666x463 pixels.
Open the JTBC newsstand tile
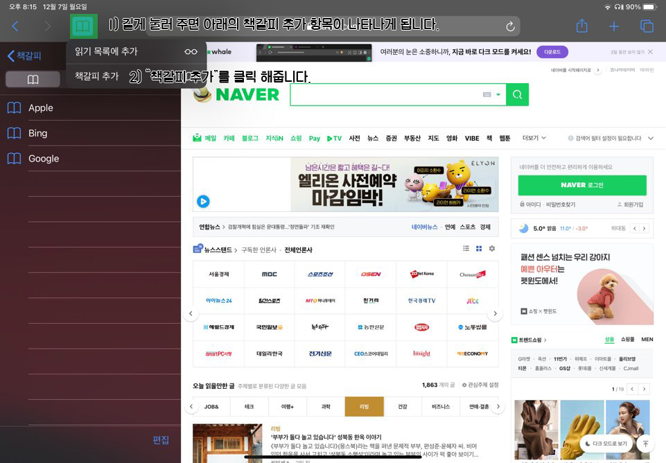[x=473, y=301]
